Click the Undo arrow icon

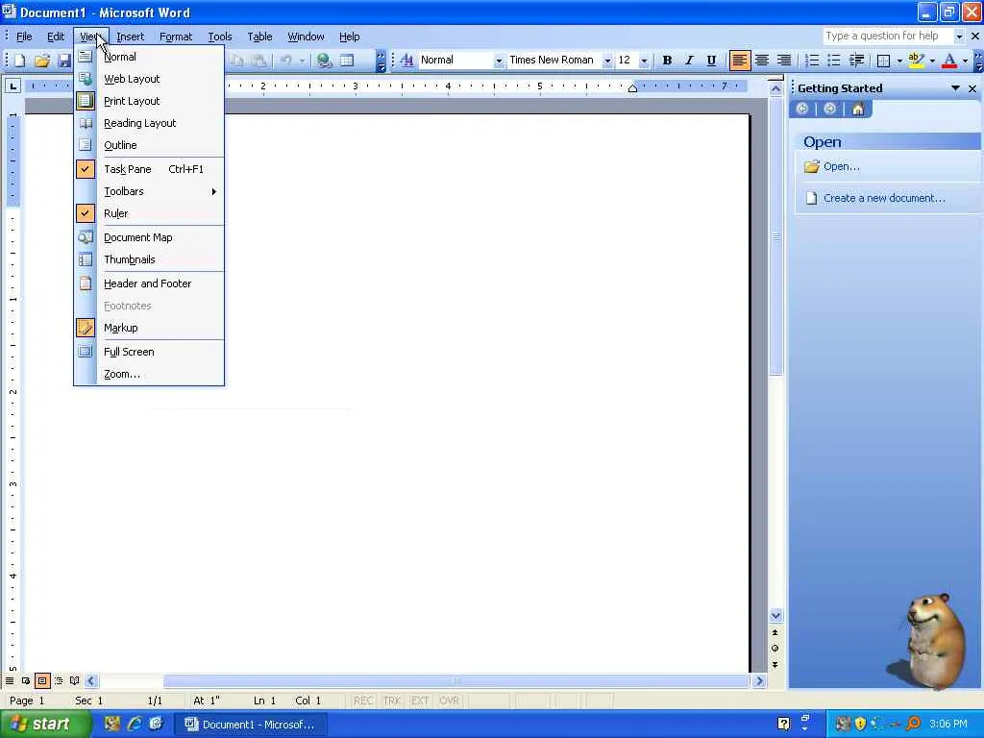(x=286, y=61)
